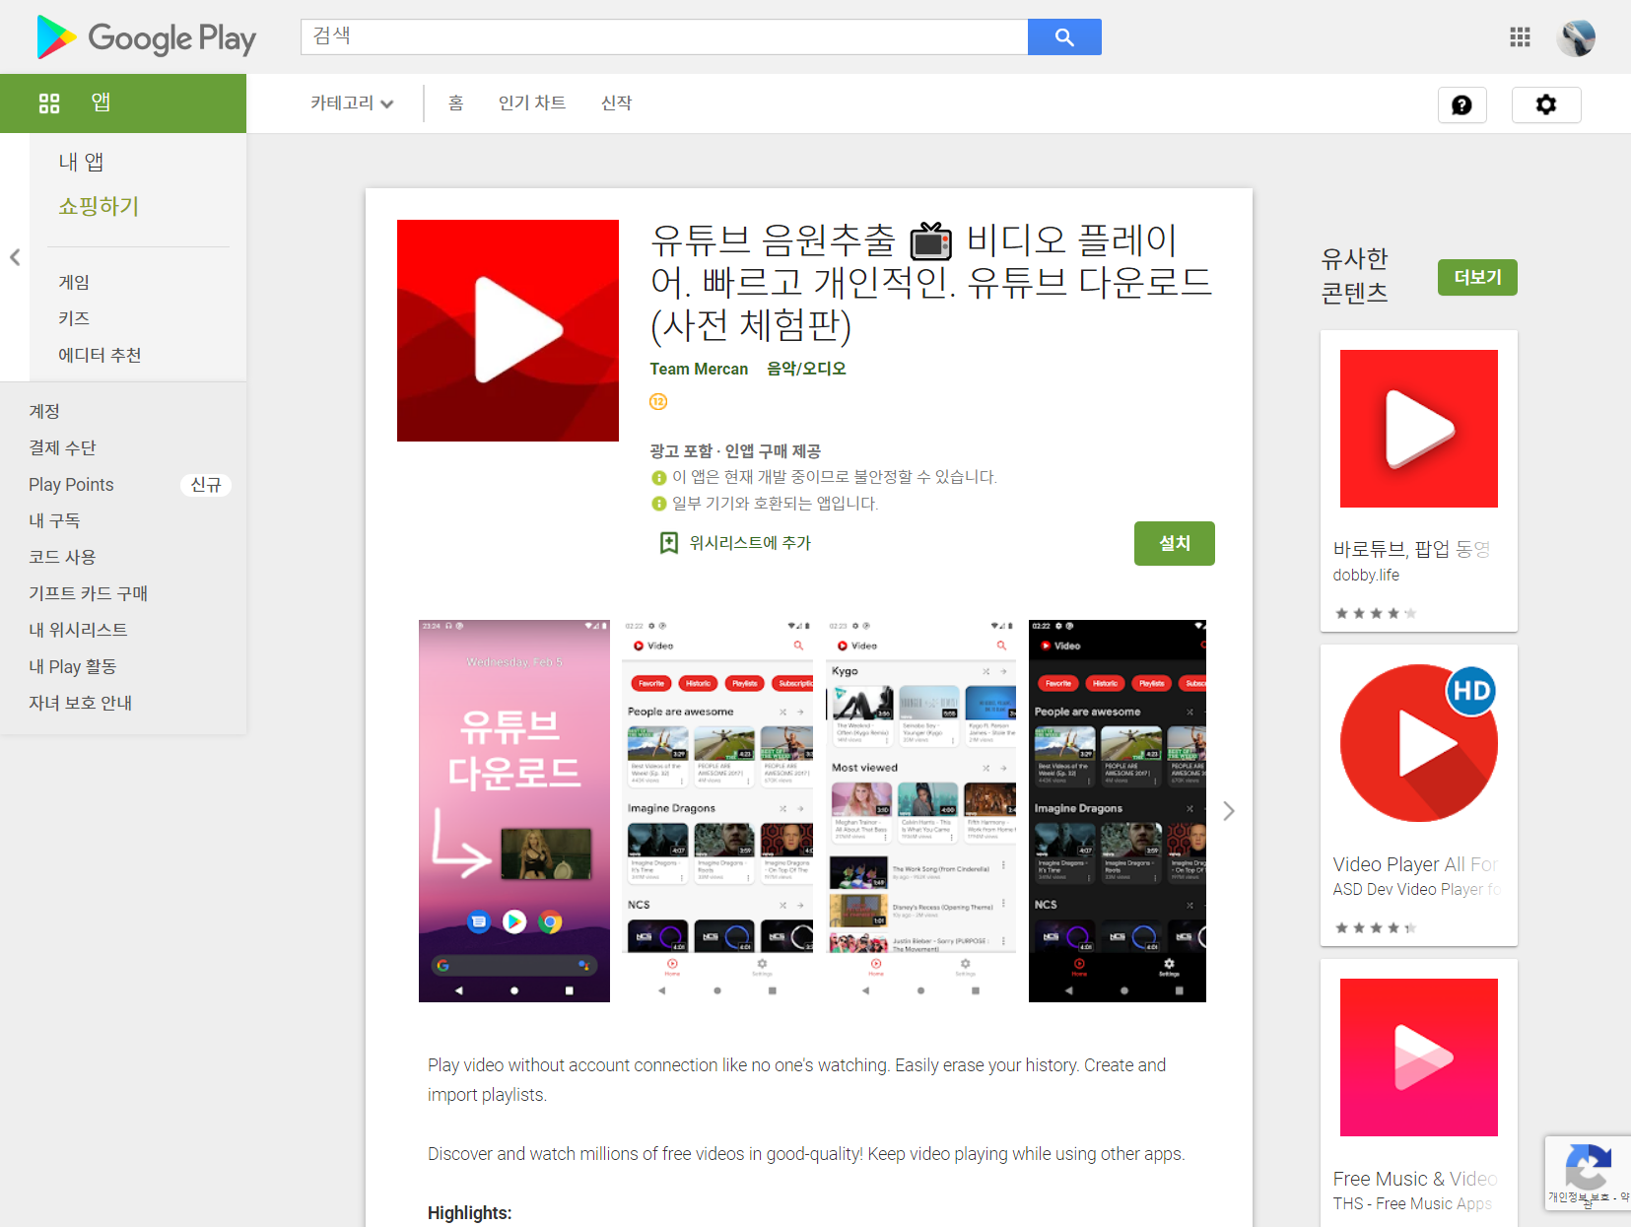Click the 앱 header label
Screen dimensions: 1631x1227
(101, 102)
